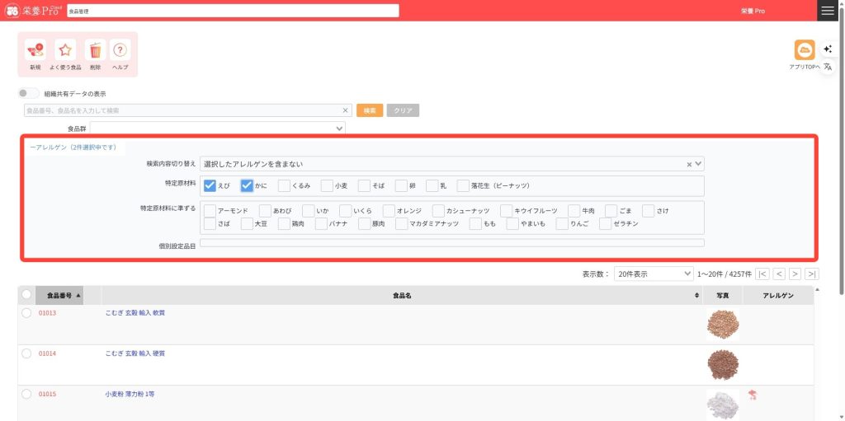Go to the last page of results

[x=812, y=274]
